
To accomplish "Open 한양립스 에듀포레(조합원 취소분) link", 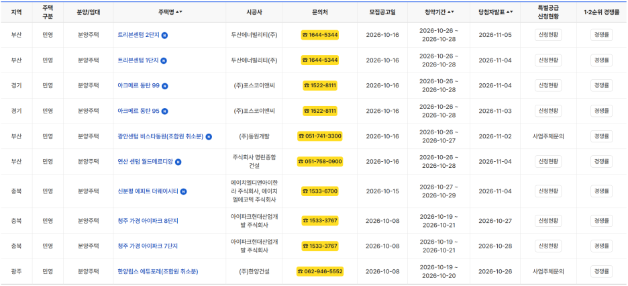I will [x=158, y=271].
